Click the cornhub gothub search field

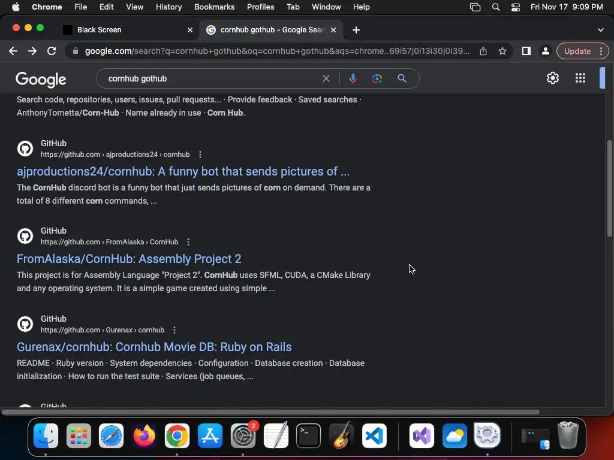point(212,78)
